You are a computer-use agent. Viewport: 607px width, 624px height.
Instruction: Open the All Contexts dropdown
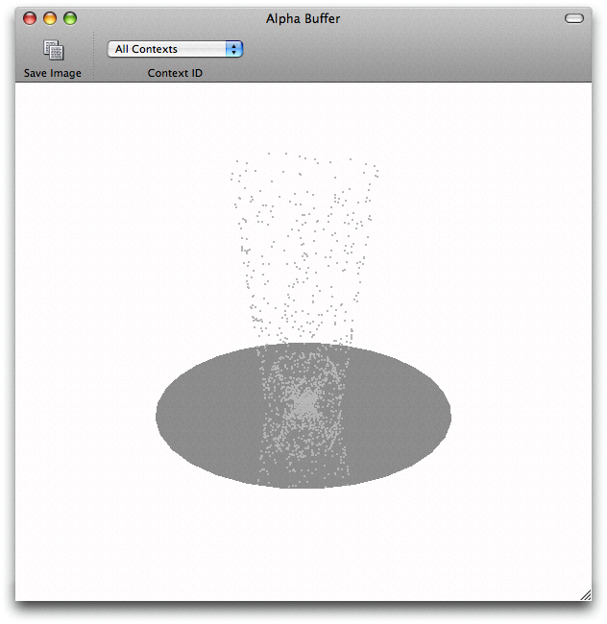click(x=174, y=49)
